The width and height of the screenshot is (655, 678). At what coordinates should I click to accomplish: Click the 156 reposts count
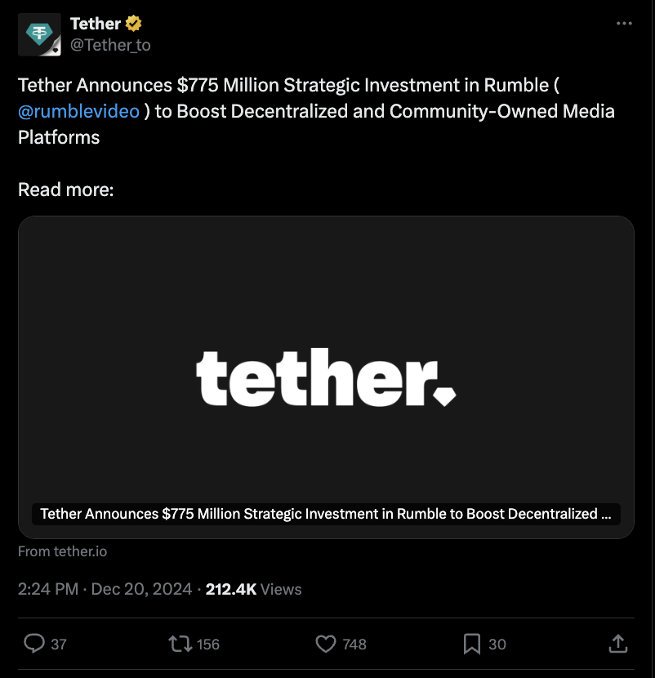coord(208,645)
